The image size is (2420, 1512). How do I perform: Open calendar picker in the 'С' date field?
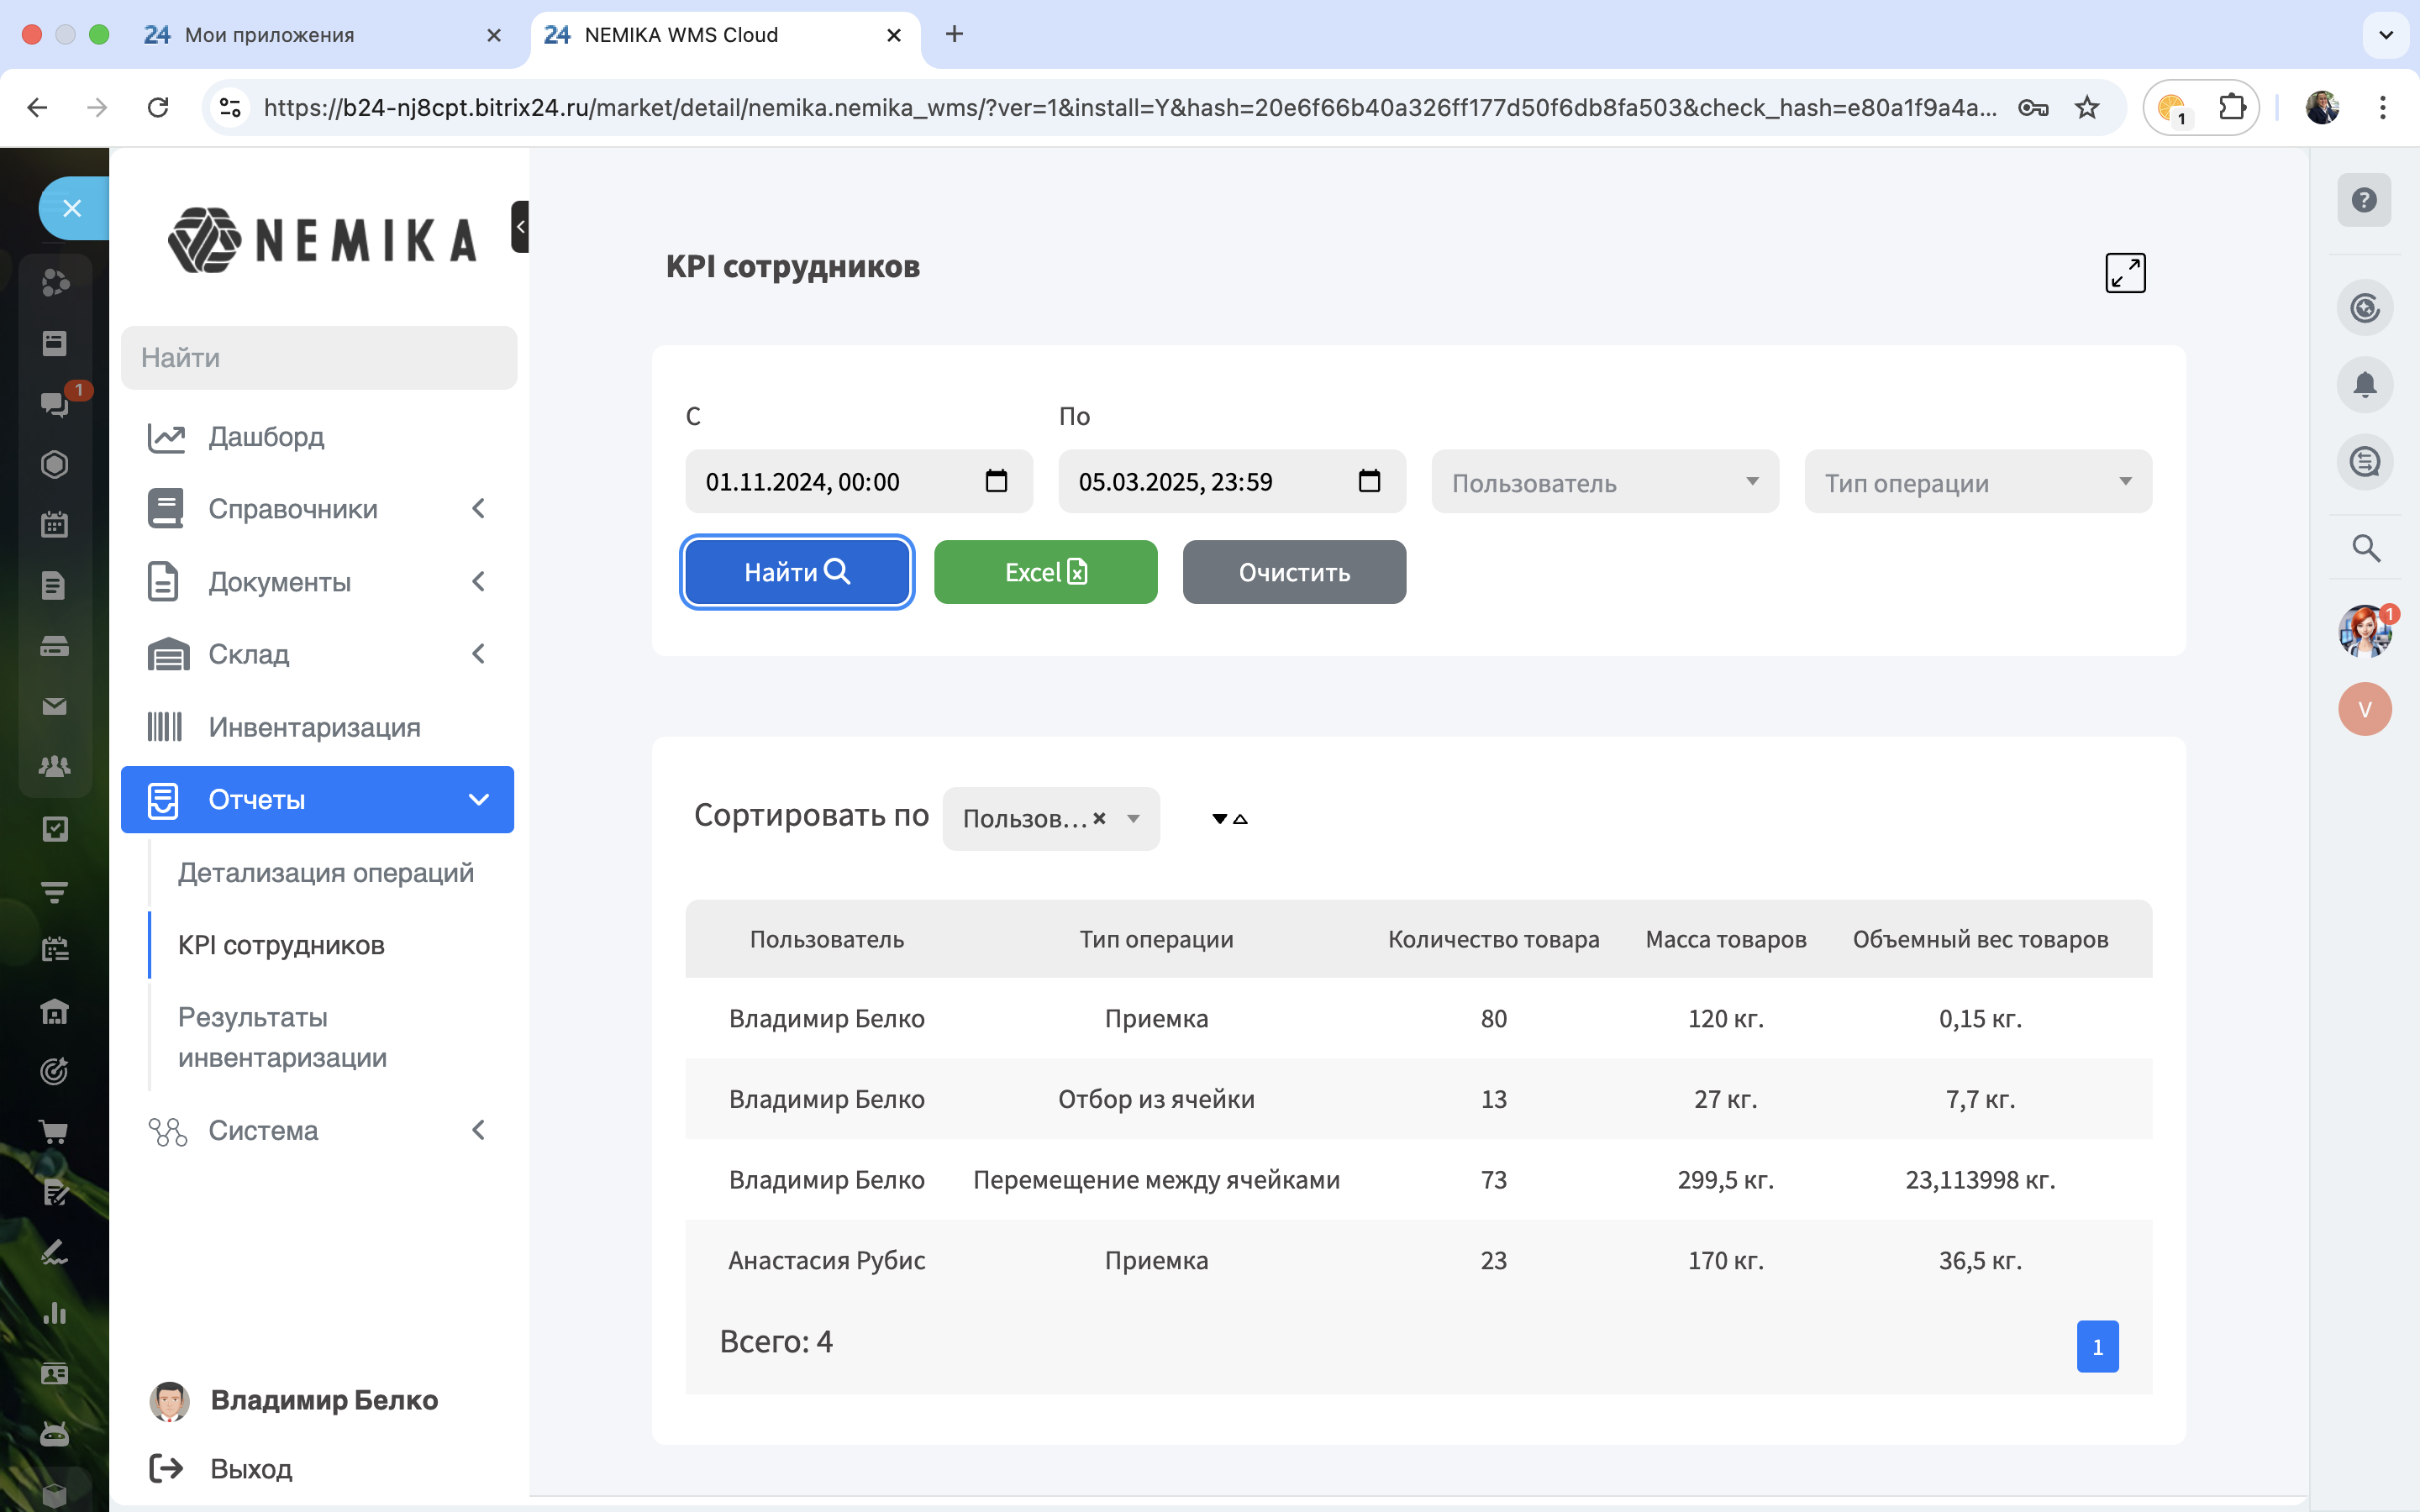point(996,481)
